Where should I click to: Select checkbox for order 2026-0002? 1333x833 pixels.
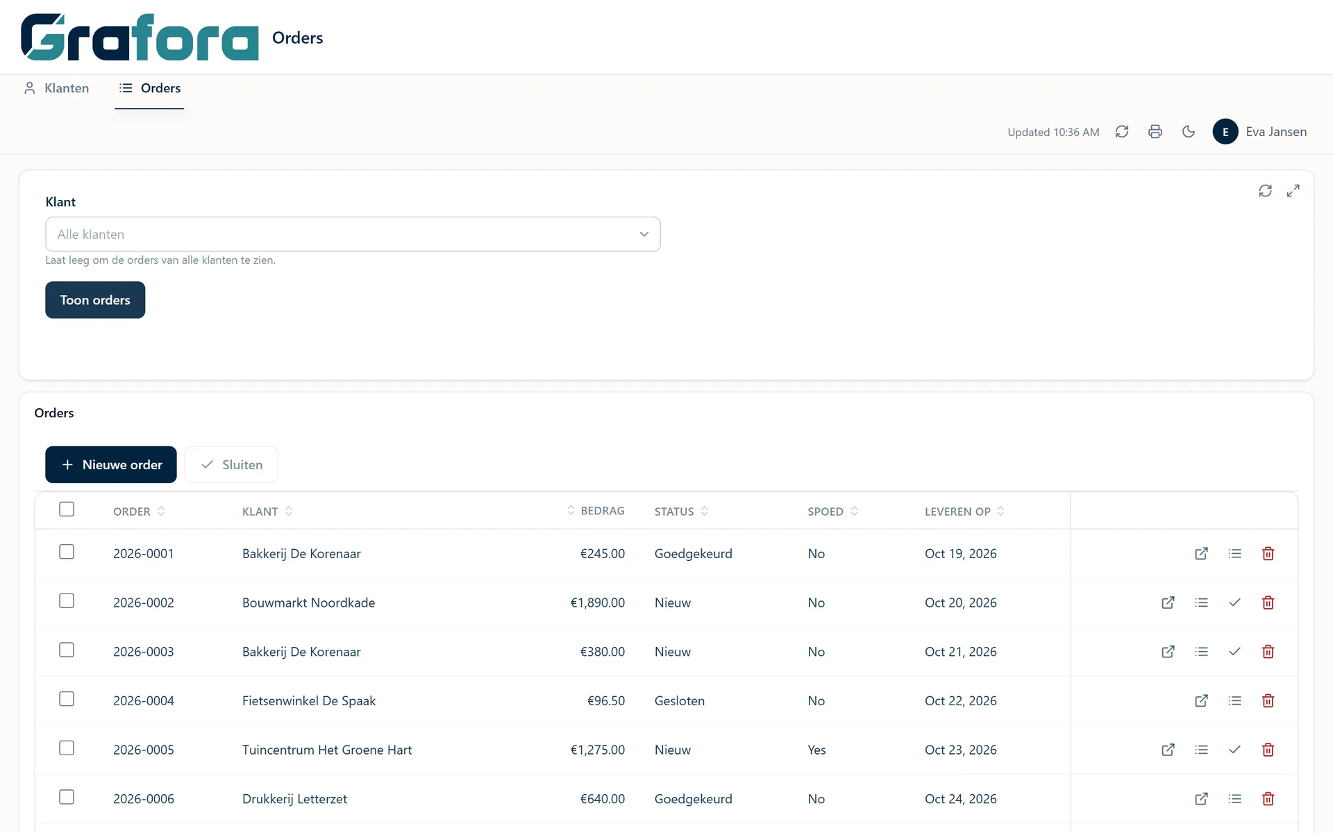[x=67, y=601]
